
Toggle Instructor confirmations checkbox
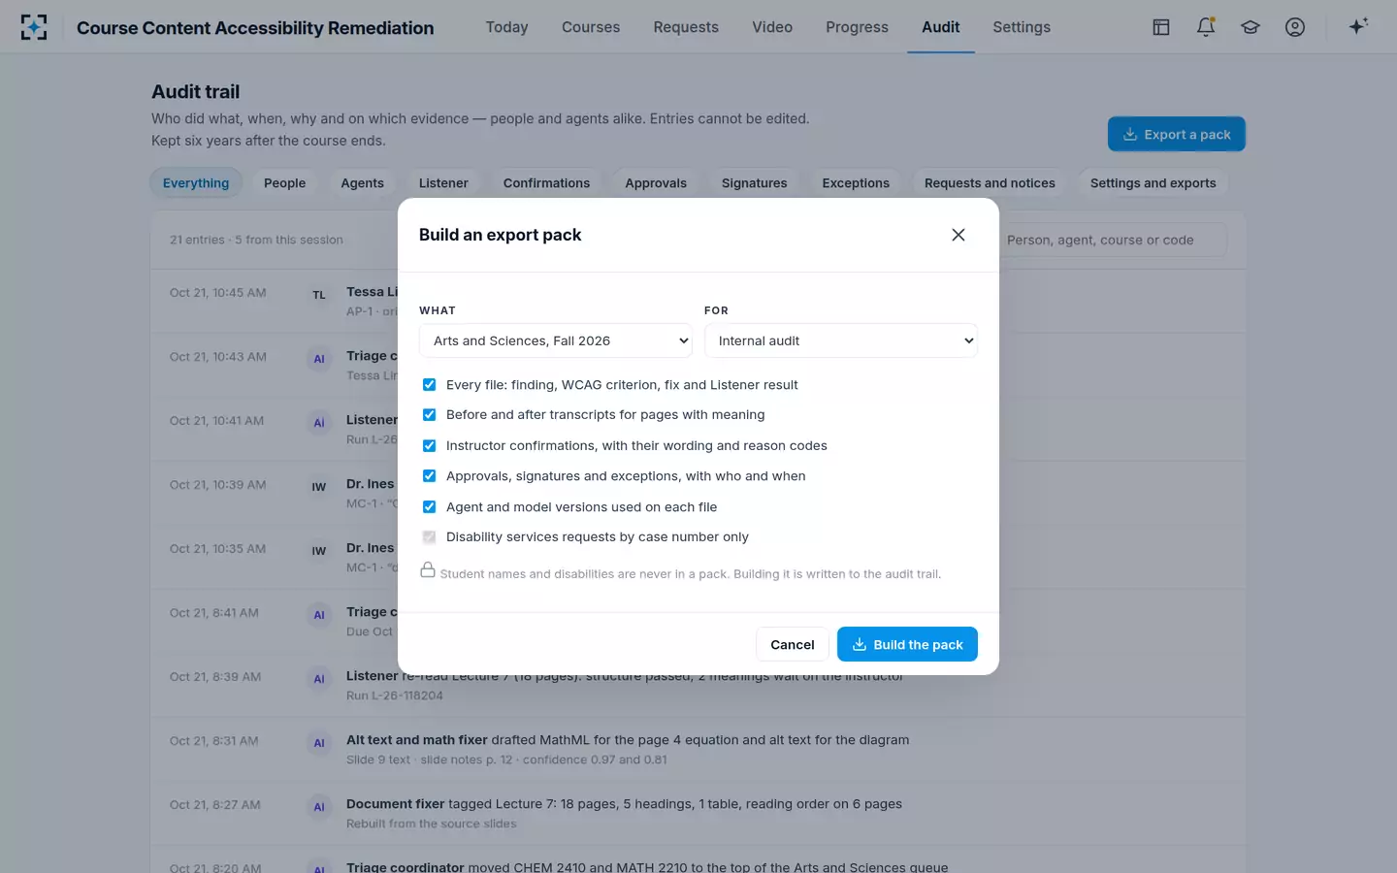429,446
